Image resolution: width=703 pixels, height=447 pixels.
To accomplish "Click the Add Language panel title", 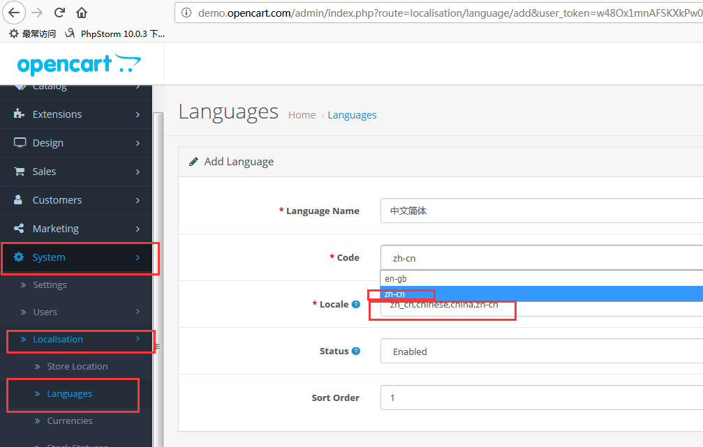I will [239, 162].
